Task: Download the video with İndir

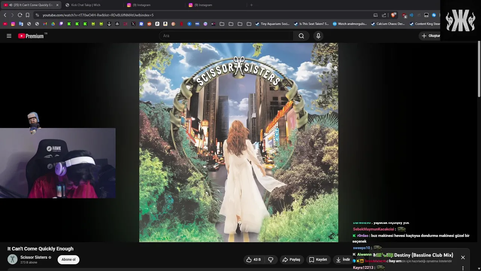Action: [x=343, y=259]
